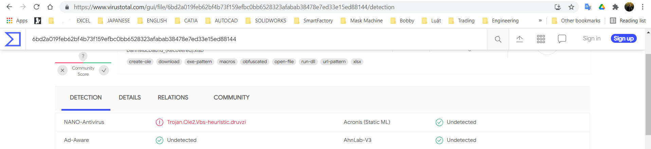Open the Chrome three-dot menu
This screenshot has width=651, height=149.
pos(643,7)
